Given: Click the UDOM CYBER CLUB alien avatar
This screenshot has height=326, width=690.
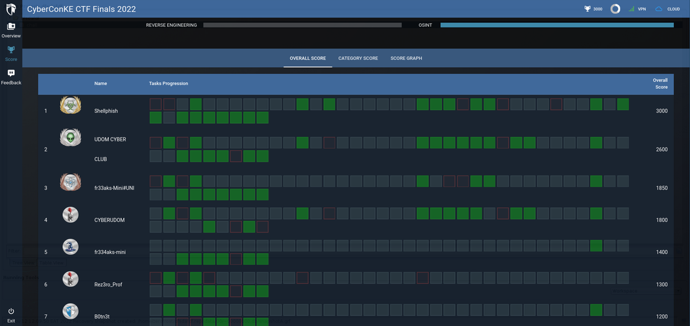Looking at the screenshot, I should point(70,137).
